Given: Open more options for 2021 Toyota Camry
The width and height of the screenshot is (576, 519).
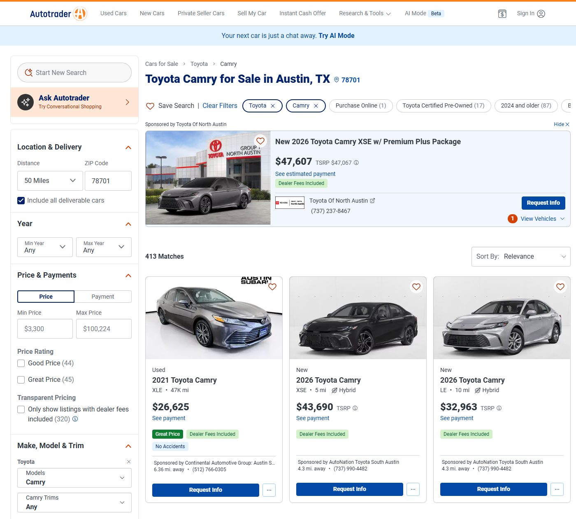Looking at the screenshot, I should pos(269,490).
